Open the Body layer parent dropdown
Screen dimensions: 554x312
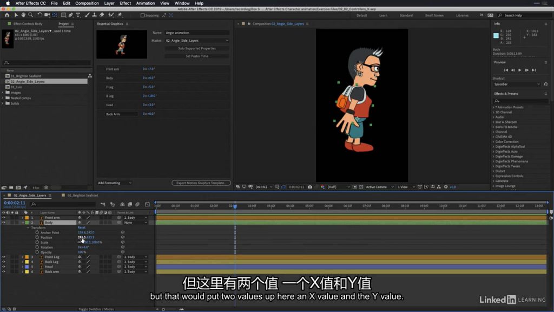[135, 223]
